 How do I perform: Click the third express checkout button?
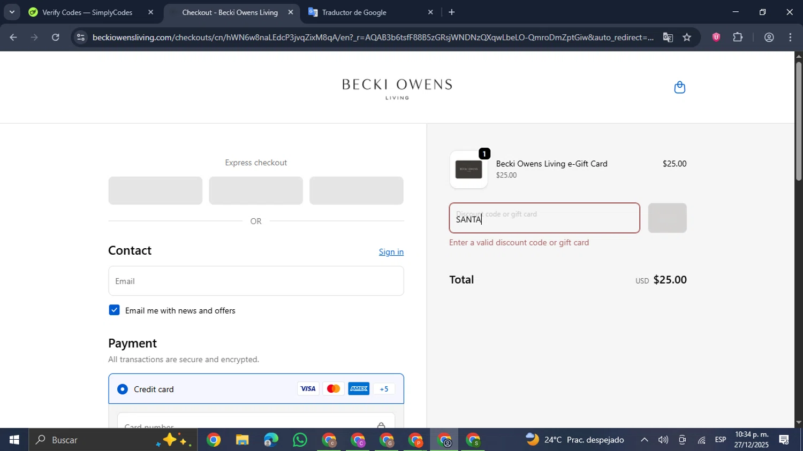357,190
